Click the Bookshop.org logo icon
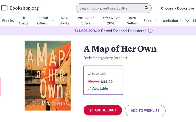The width and height of the screenshot is (196, 122). point(4,8)
